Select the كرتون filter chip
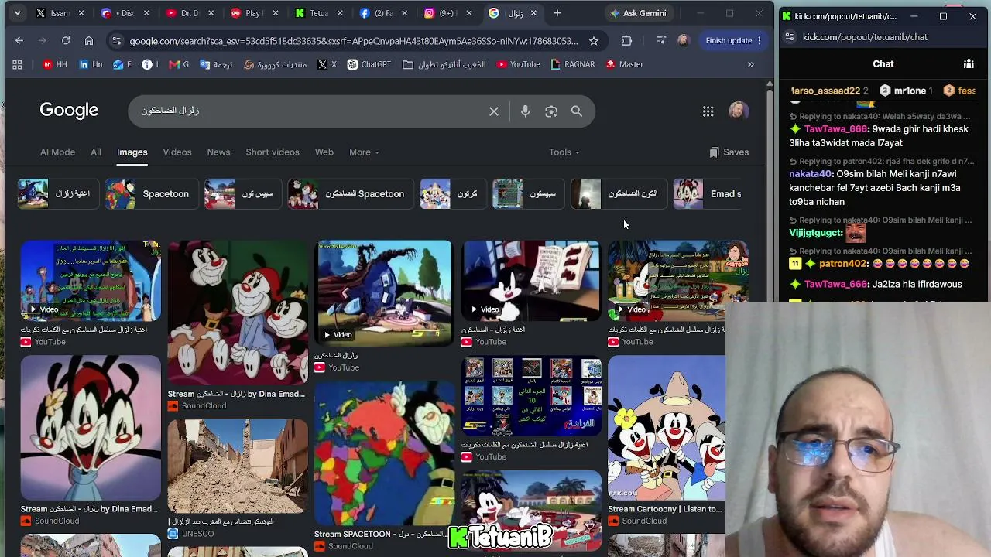The width and height of the screenshot is (991, 557). [x=452, y=193]
